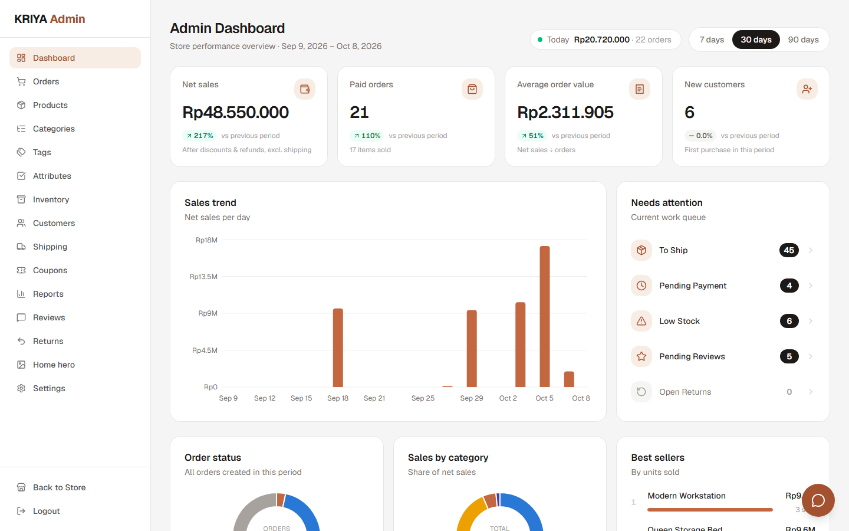Click the Coupons ticket icon in sidebar
Screen dimensions: 849x531
coord(21,270)
